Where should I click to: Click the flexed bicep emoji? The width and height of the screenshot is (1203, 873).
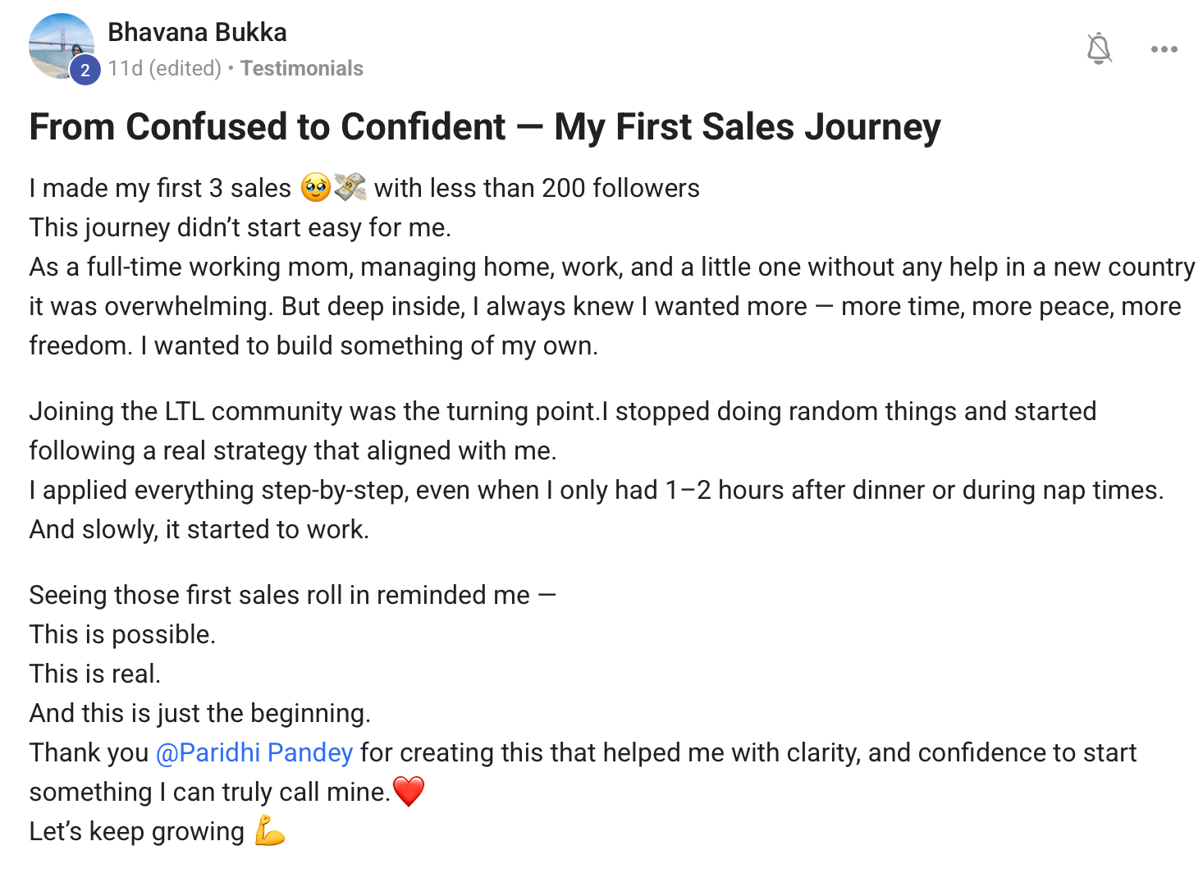click(x=269, y=831)
